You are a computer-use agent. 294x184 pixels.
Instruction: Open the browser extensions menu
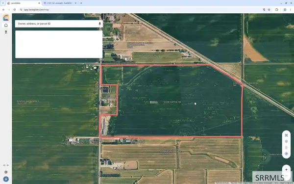(277, 10)
